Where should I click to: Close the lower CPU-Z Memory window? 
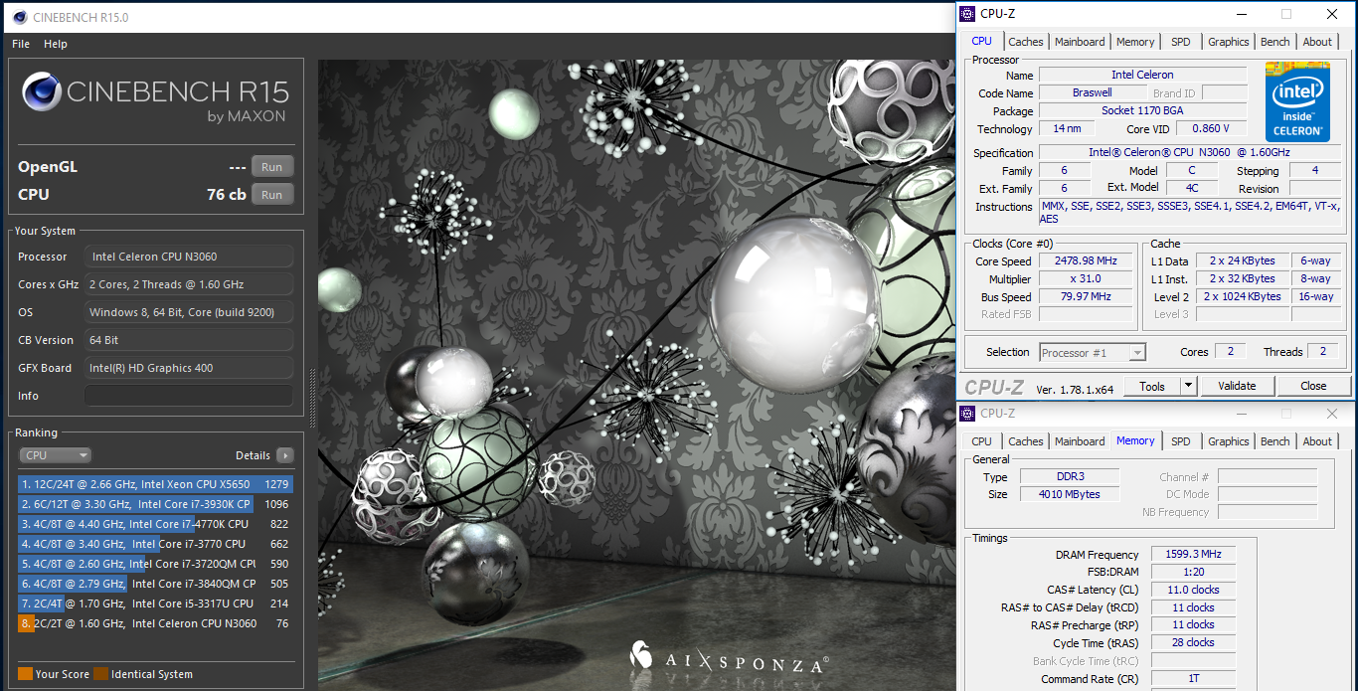pos(1332,414)
